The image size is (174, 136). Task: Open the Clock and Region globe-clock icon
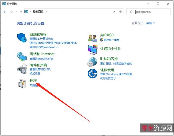(x=92, y=62)
